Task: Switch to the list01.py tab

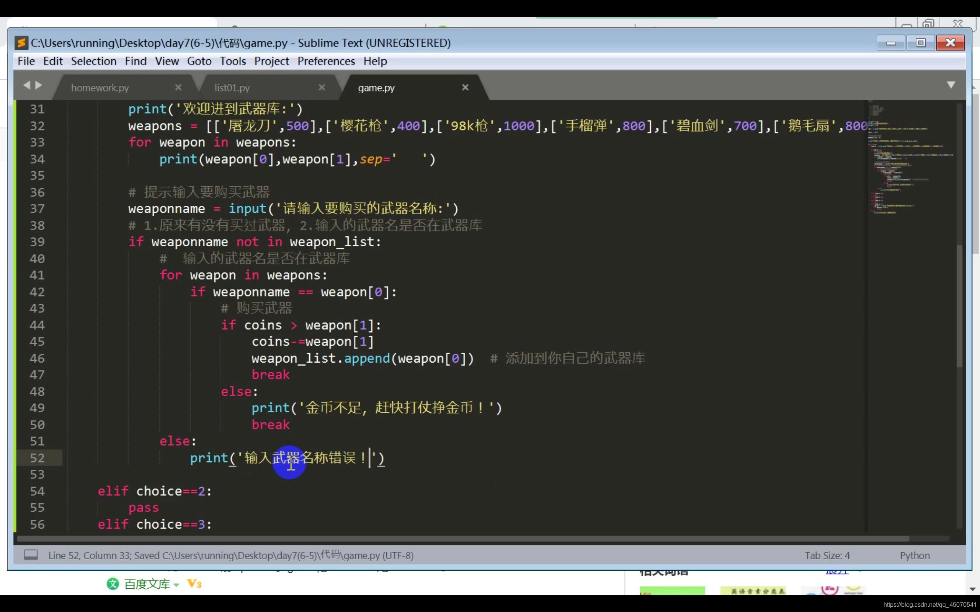Action: coord(232,88)
